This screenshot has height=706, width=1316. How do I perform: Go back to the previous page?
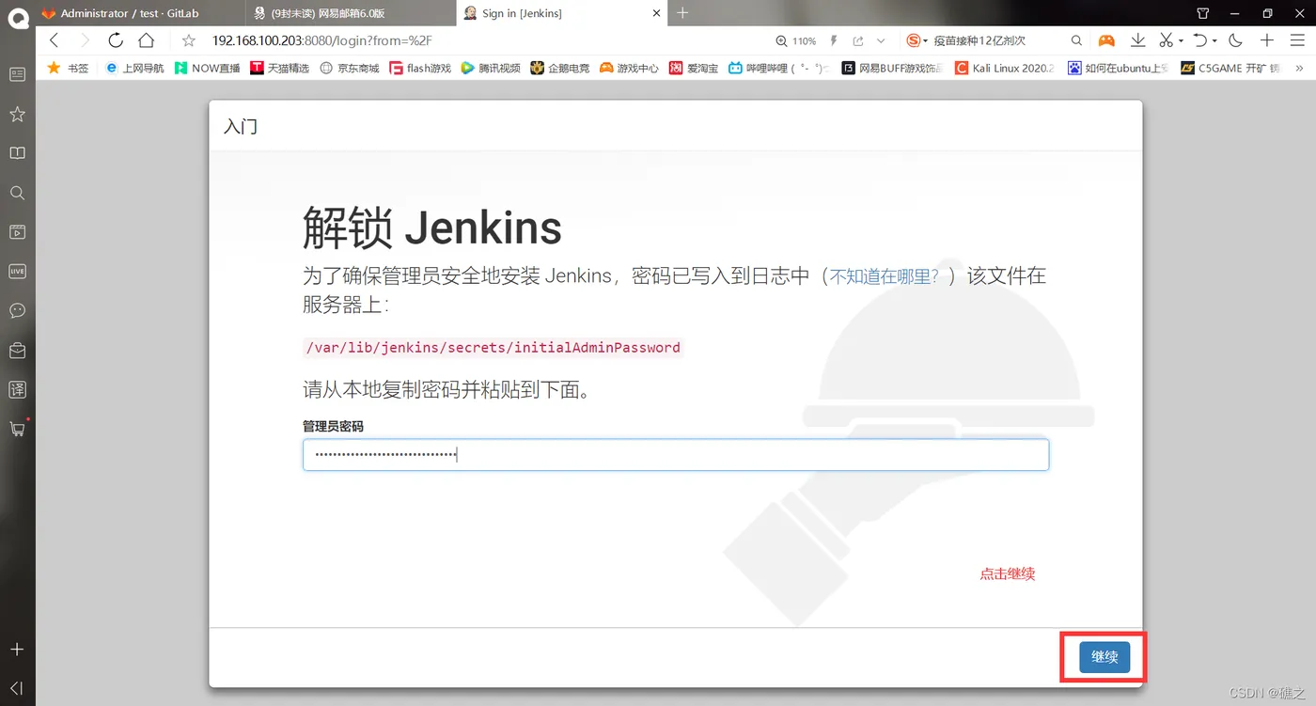tap(54, 40)
